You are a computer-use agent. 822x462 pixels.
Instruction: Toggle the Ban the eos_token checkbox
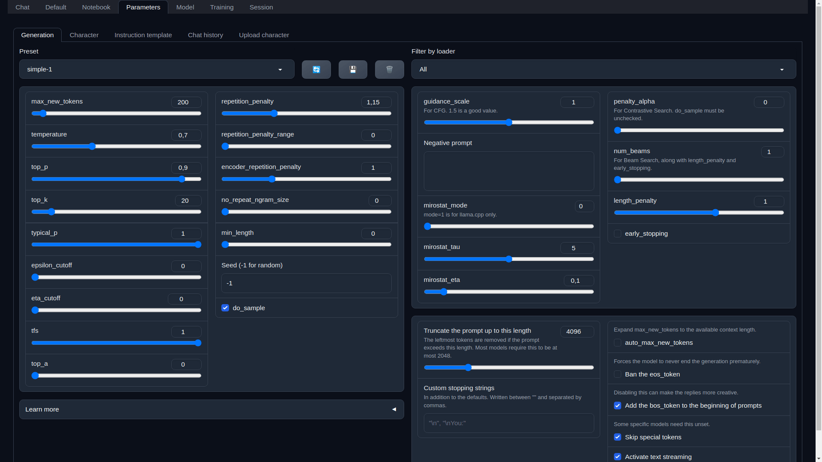pyautogui.click(x=618, y=374)
